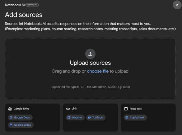
Task: Click the EXPERIMENTAL badge
Action: point(32,5)
